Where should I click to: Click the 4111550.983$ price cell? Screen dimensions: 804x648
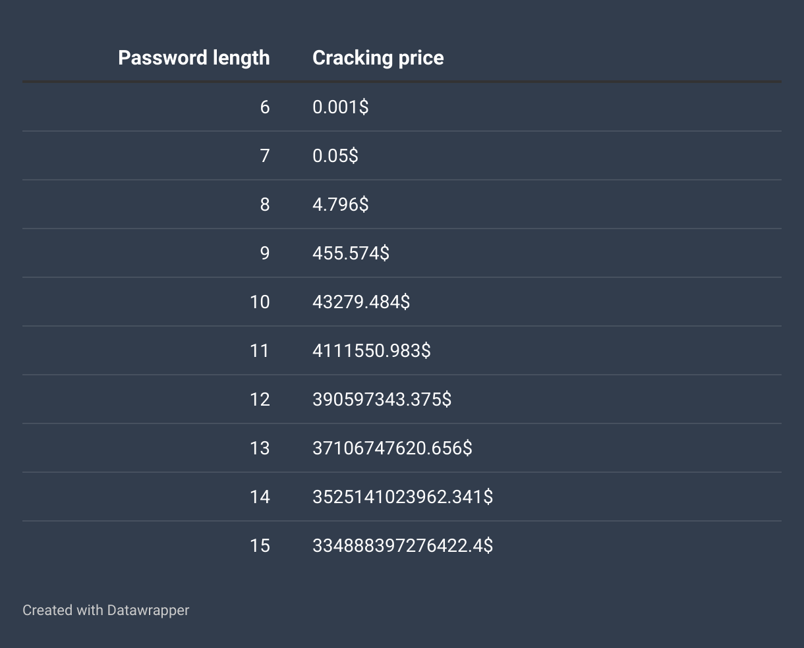pos(371,350)
